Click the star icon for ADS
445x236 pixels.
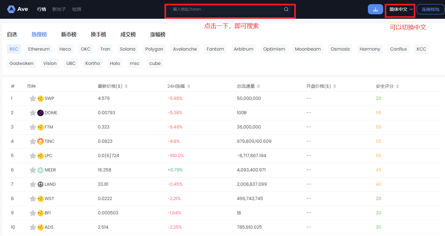point(33,227)
